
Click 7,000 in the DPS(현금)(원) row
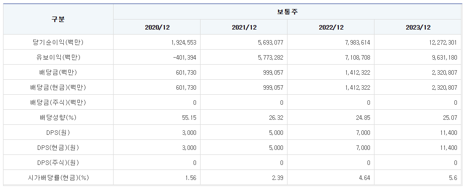[x=363, y=148]
